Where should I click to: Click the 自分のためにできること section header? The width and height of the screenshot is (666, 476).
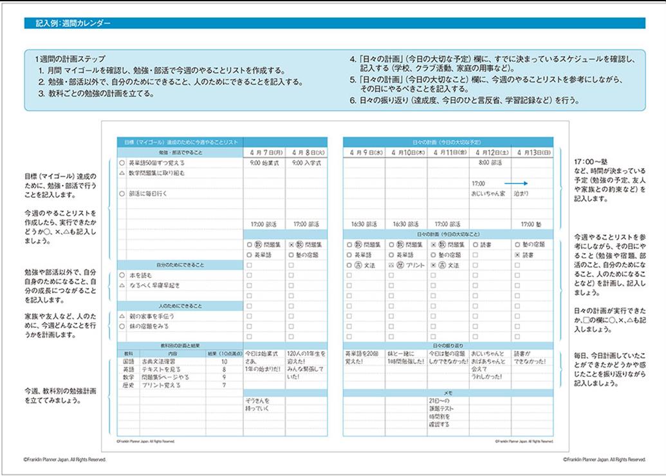pyautogui.click(x=180, y=264)
